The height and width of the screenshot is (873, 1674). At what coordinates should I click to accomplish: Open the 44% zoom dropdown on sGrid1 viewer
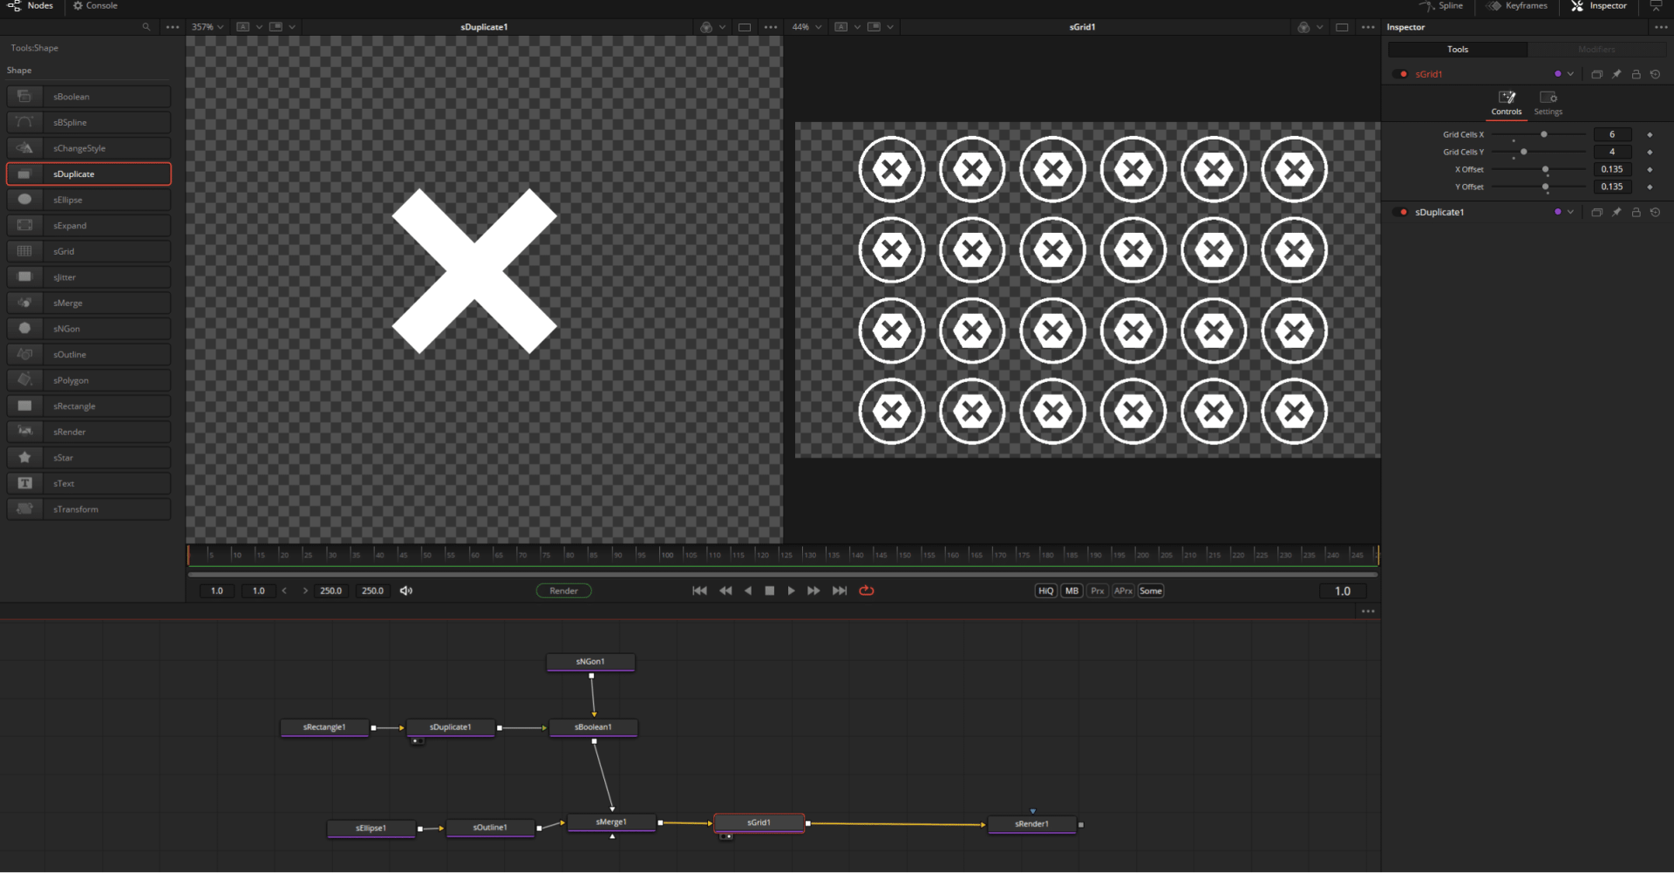click(820, 26)
